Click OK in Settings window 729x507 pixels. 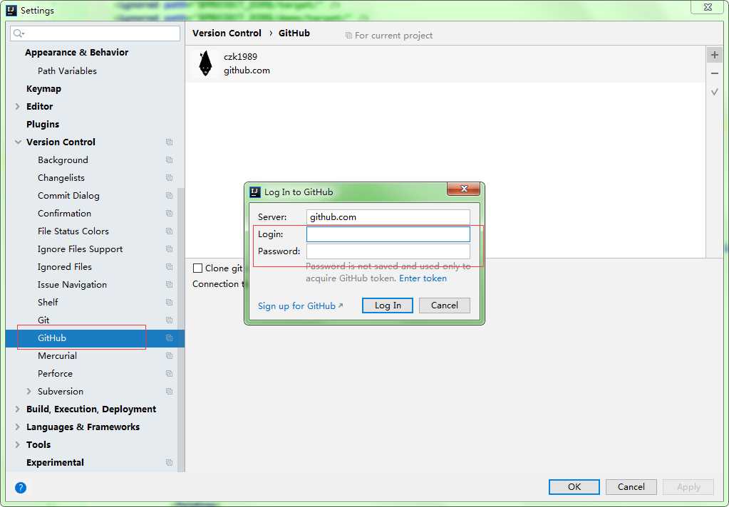click(574, 487)
